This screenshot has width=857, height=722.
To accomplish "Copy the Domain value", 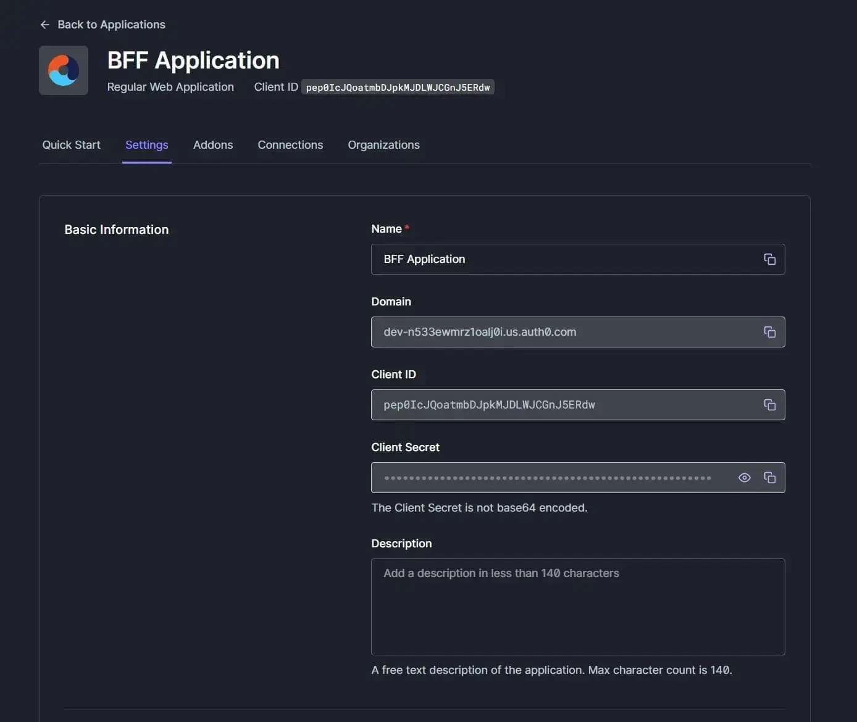I will 769,332.
